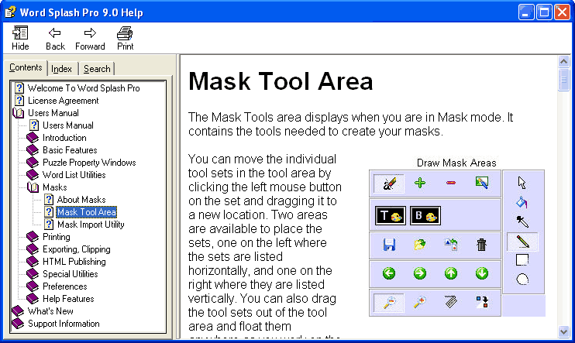The height and width of the screenshot is (343, 575).
Task: Click the green left arrow icon
Action: (389, 273)
